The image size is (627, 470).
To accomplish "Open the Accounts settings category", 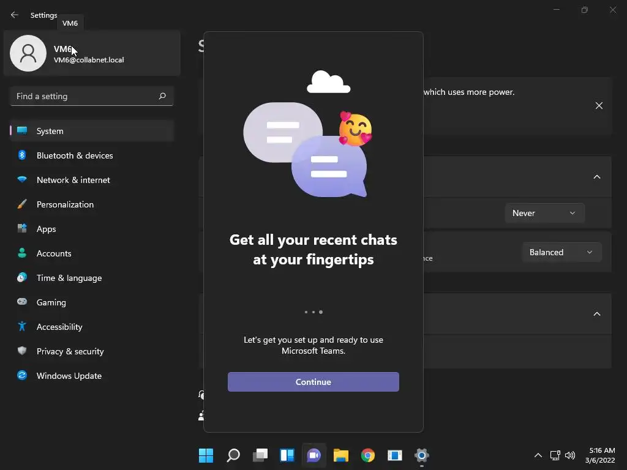I will (x=92, y=253).
